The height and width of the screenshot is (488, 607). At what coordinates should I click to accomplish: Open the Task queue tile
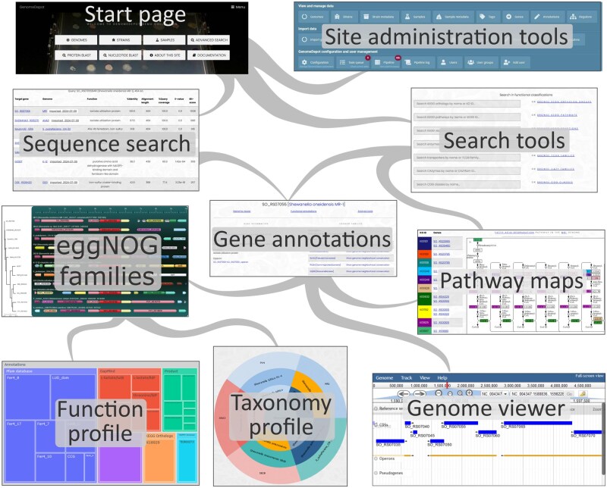tap(352, 62)
